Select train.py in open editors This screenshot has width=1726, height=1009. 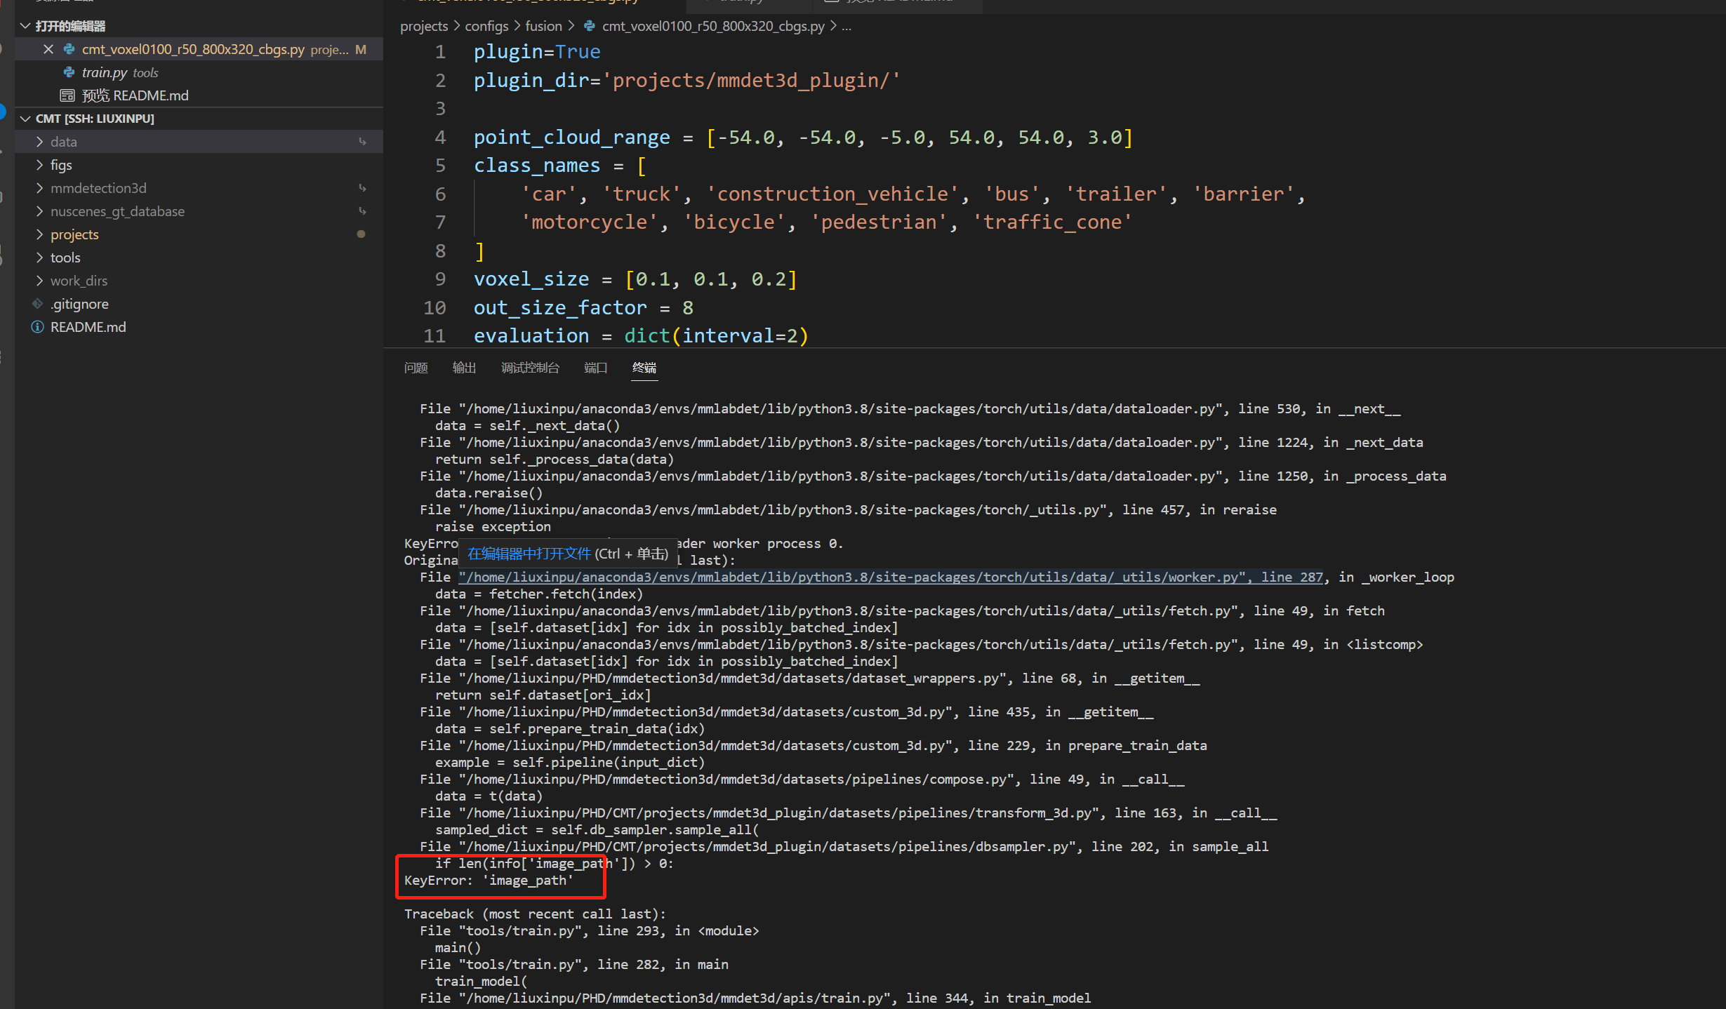104,72
